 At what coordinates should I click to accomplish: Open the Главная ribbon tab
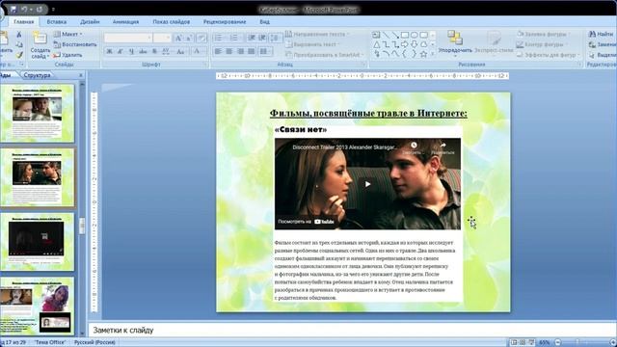(23, 22)
